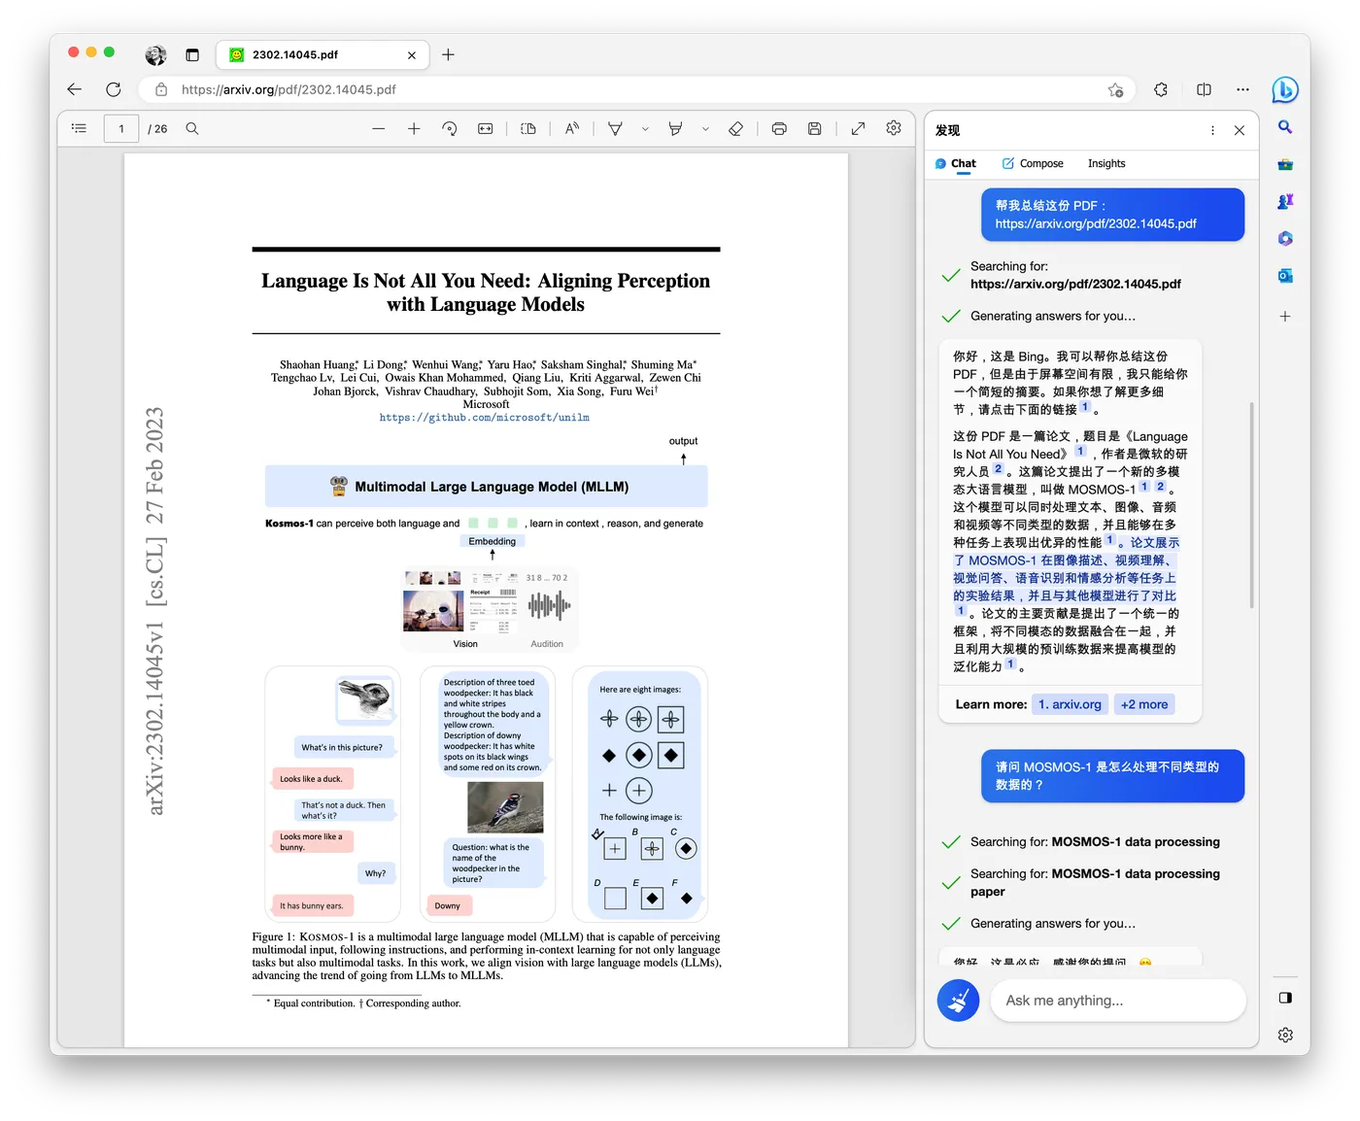Open sidebar Outlook icon
This screenshot has height=1121, width=1360.
click(1285, 276)
